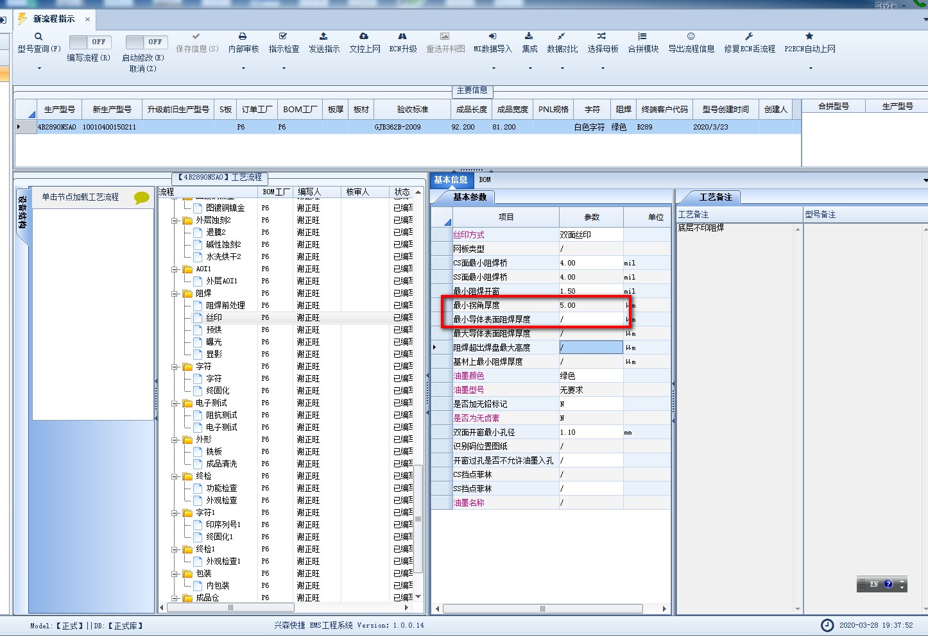The image size is (928, 636).
Task: Click the EN language indicator
Action: pyautogui.click(x=873, y=584)
